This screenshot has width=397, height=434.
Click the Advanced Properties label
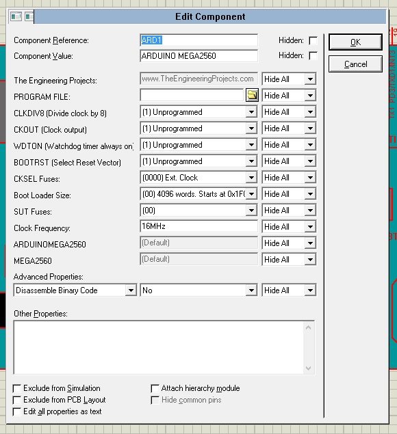[49, 277]
